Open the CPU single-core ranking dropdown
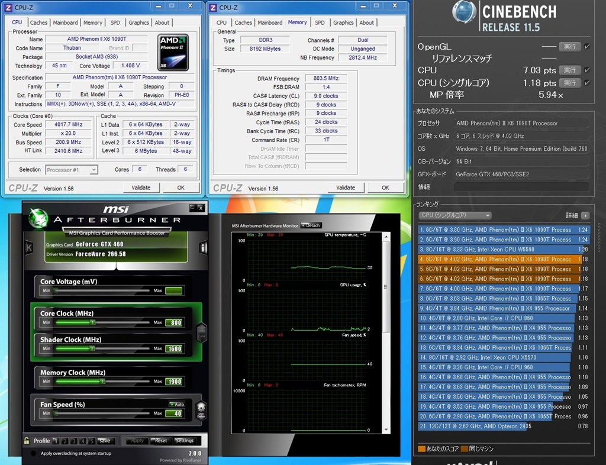The image size is (606, 465). (x=454, y=215)
